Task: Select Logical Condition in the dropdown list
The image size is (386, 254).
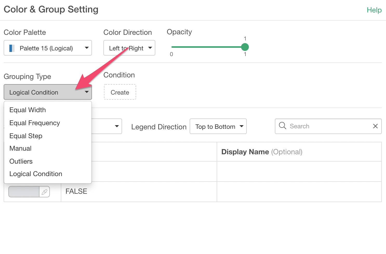Action: (36, 174)
